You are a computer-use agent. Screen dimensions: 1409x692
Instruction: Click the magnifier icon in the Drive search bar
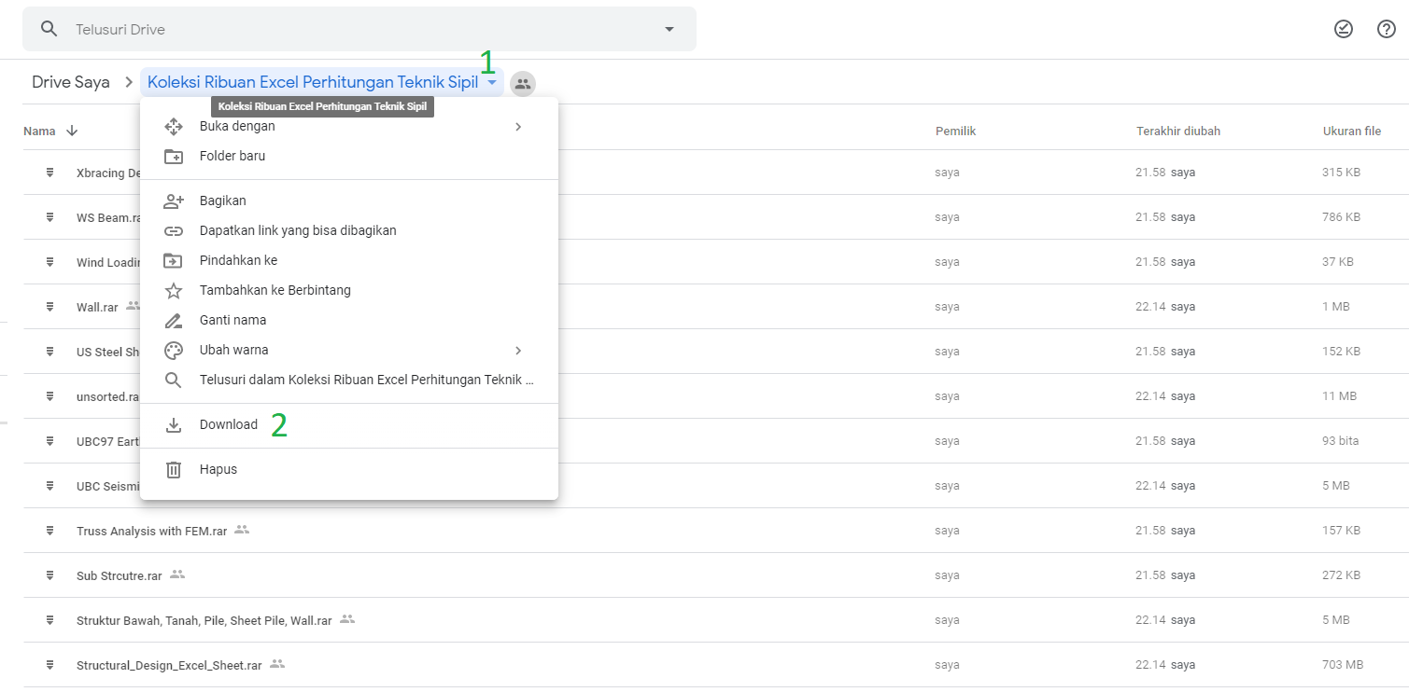coord(49,29)
